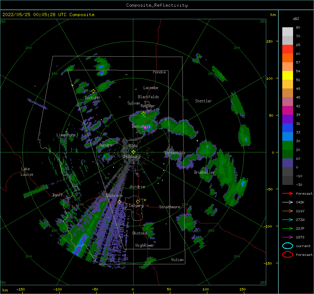This screenshot has width=314, height=294.
Task: Click the Okotoks town label
Action: pyautogui.click(x=140, y=233)
